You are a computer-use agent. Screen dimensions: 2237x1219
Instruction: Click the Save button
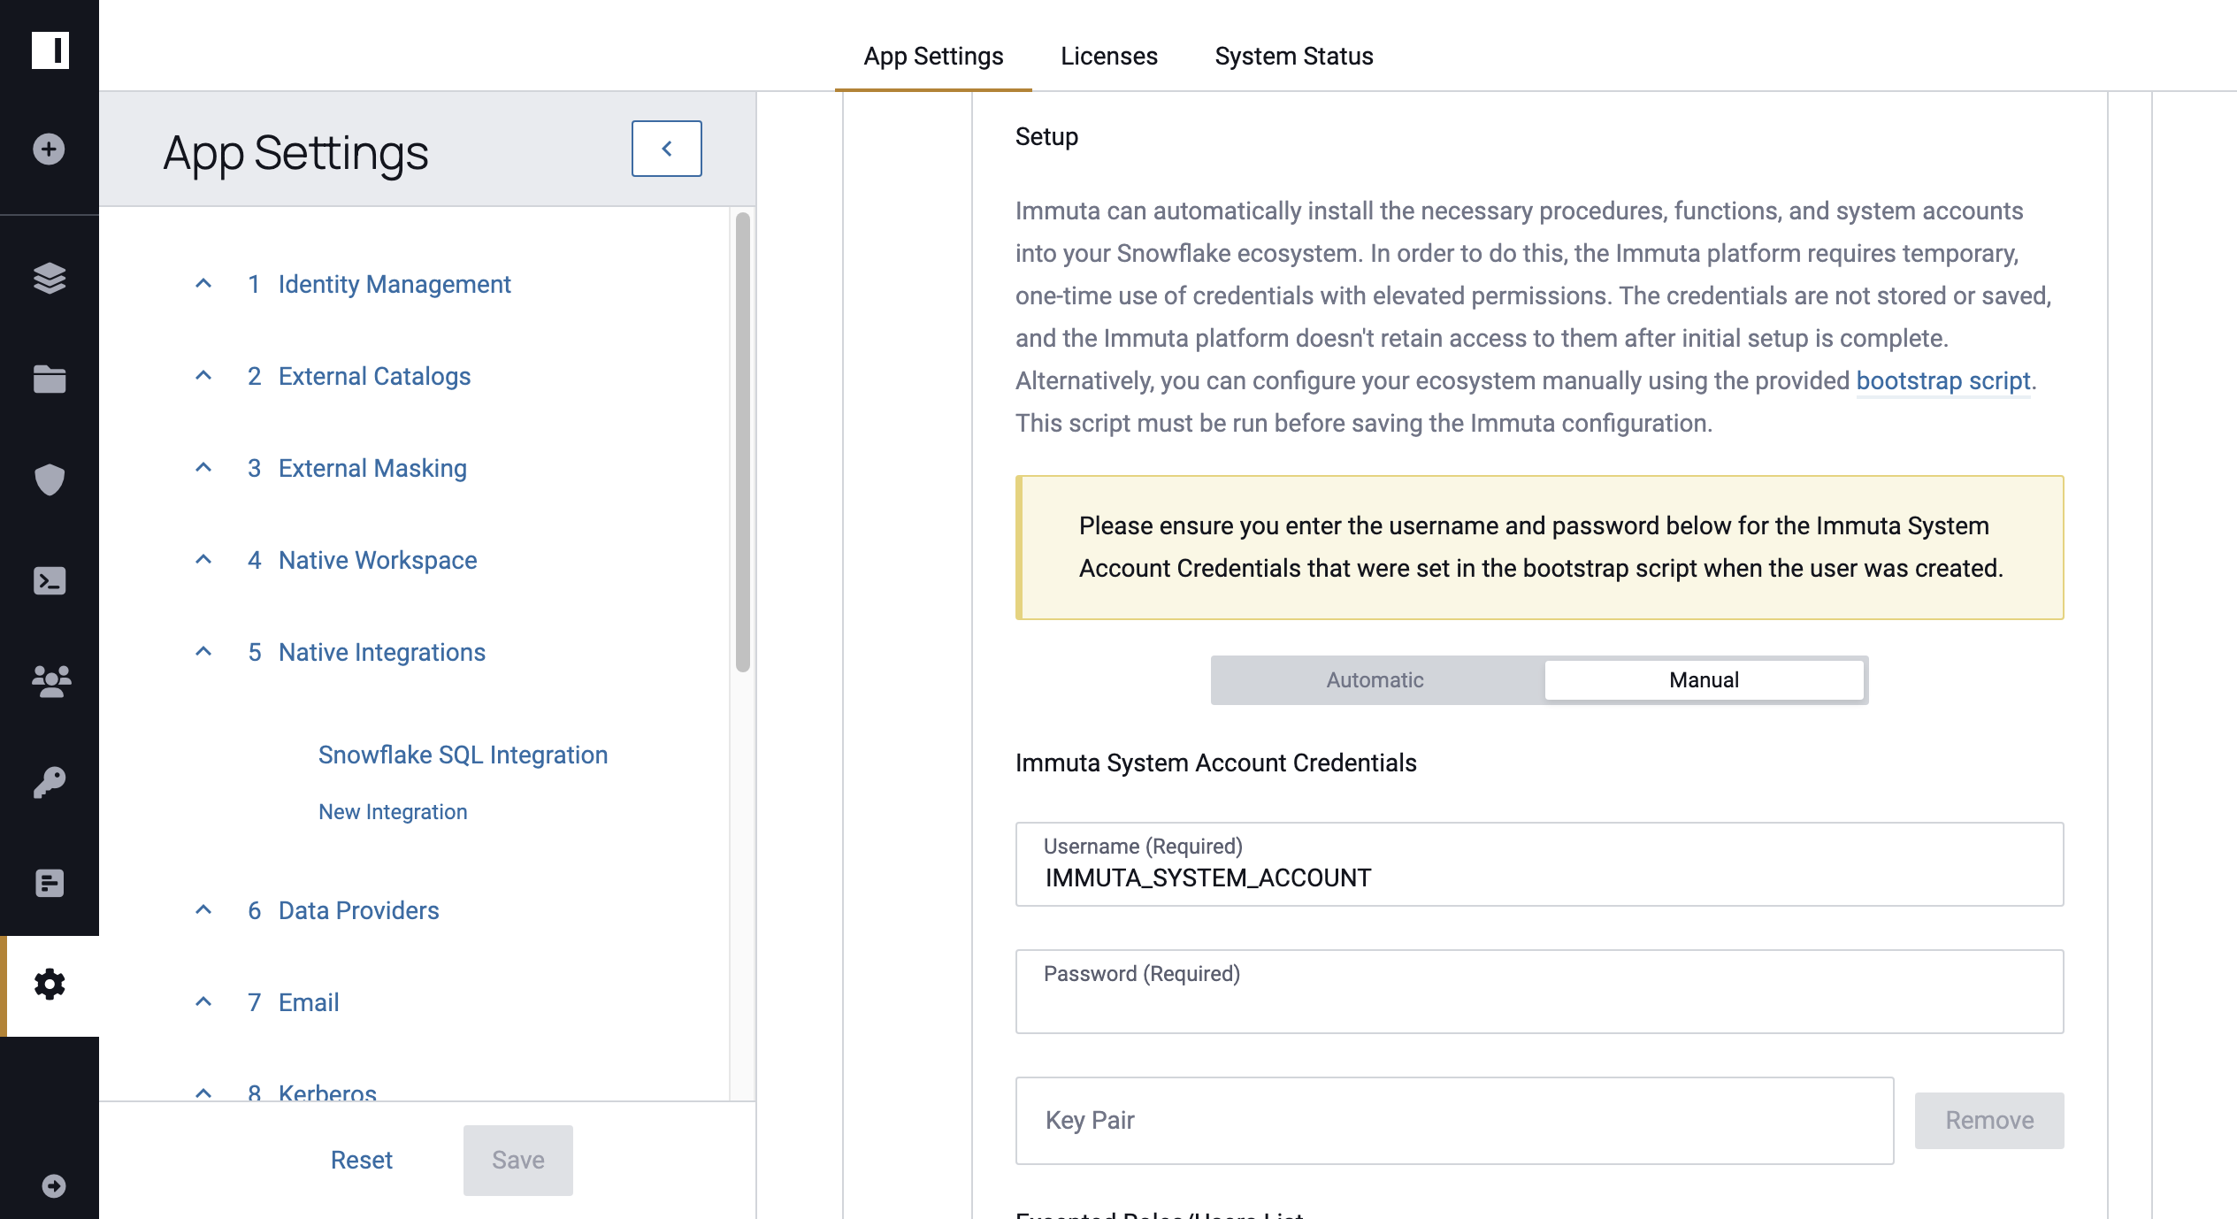pos(518,1160)
